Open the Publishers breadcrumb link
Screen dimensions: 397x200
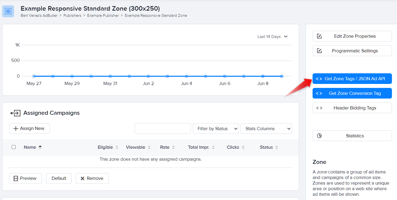pos(72,15)
